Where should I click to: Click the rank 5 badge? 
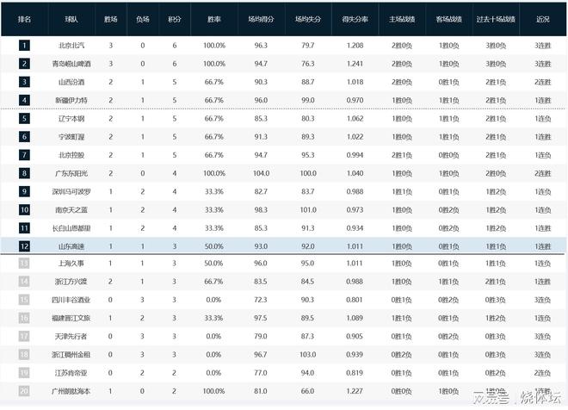(24, 118)
